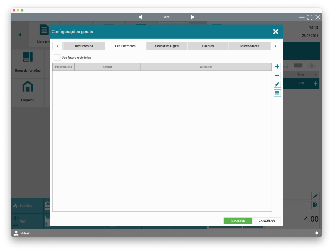Sort by the Serviço column header
The image size is (333, 252).
107,67
